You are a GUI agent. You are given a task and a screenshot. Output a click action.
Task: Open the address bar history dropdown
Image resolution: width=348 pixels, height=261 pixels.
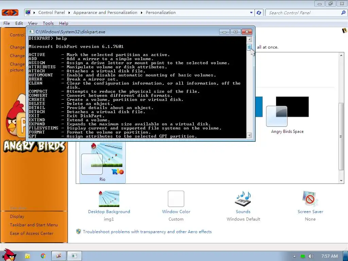251,13
